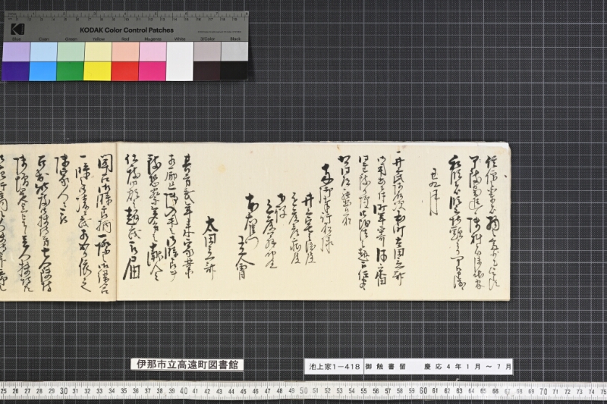This screenshot has width=607, height=404.
Task: Choose the solid black patch
Action: (x=234, y=70)
